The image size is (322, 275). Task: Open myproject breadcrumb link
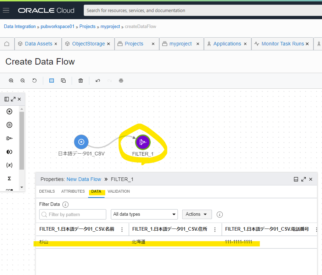coord(110,27)
